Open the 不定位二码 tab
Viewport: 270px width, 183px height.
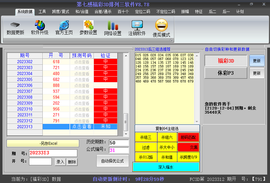166,12
